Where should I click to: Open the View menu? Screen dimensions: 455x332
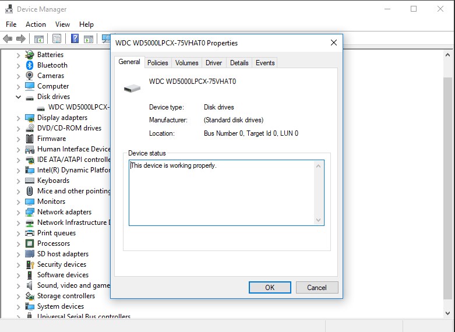coord(62,24)
